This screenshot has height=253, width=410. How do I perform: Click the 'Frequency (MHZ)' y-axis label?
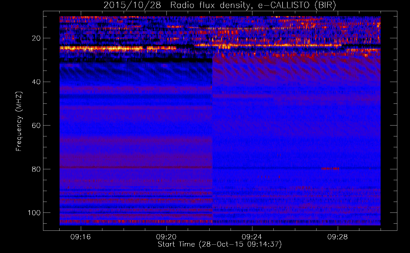(19, 121)
